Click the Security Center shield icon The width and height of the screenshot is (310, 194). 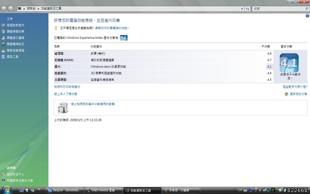pyautogui.click(x=3, y=174)
